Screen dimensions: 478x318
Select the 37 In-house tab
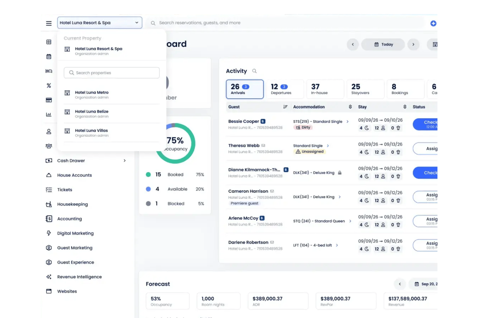click(325, 89)
